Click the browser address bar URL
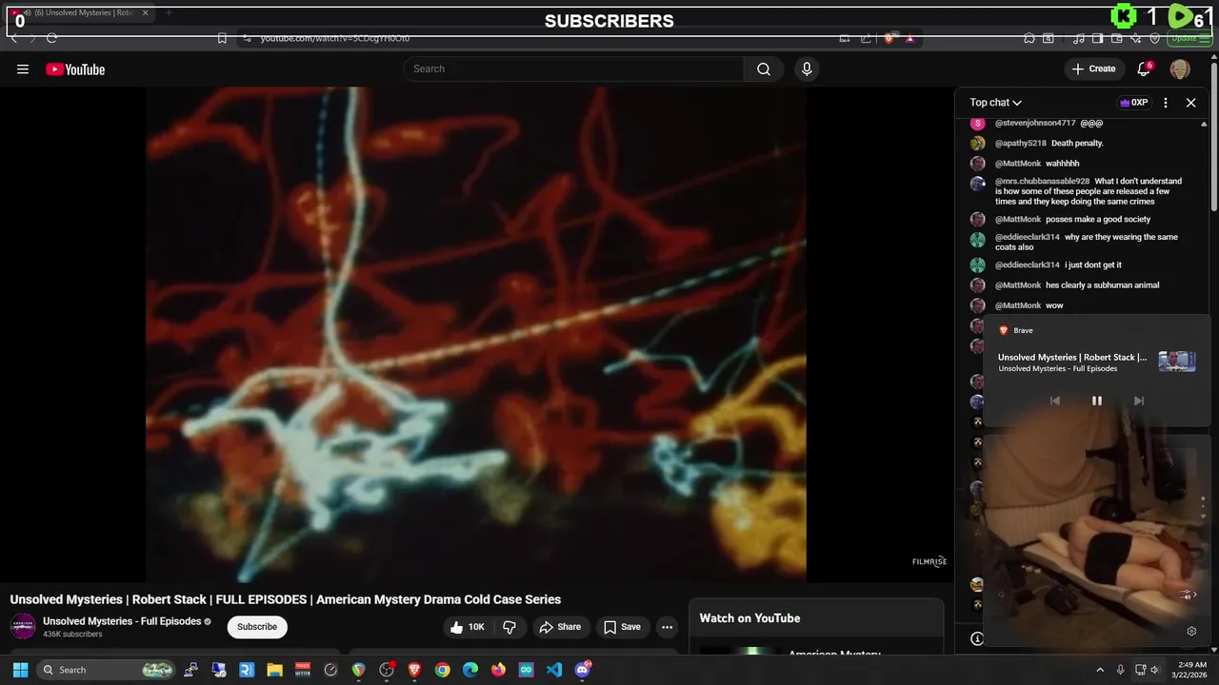 (335, 38)
